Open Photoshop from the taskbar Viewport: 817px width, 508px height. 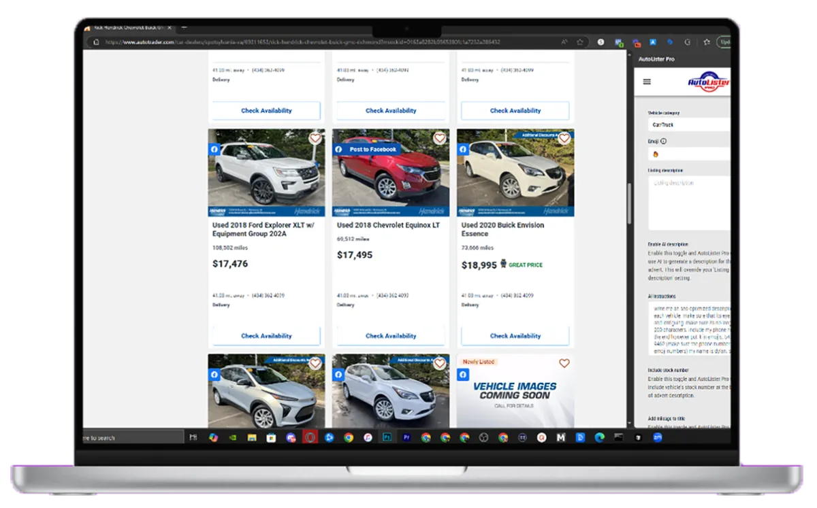click(x=387, y=437)
